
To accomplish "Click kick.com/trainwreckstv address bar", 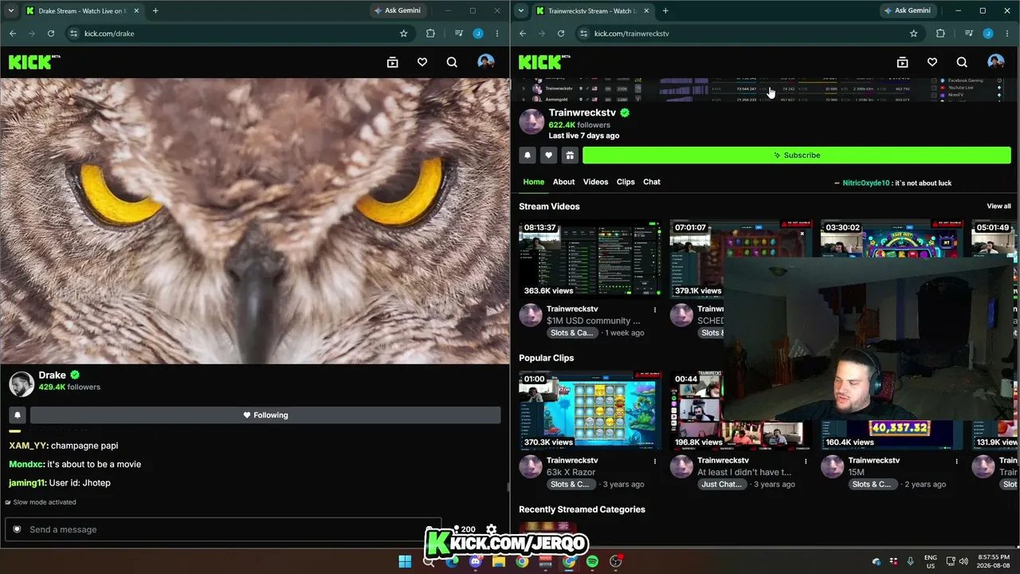I will point(740,33).
